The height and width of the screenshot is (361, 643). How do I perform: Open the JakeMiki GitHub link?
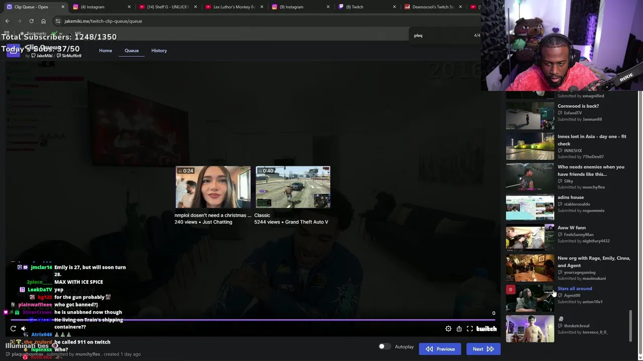(x=42, y=56)
